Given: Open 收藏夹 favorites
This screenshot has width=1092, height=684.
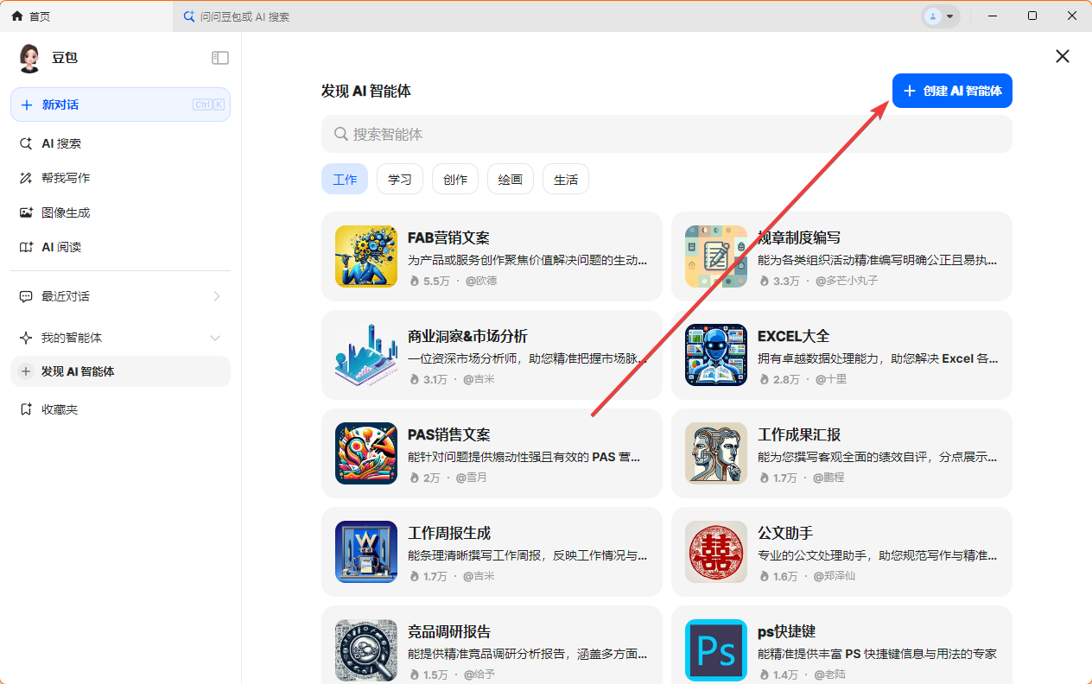Looking at the screenshot, I should tap(120, 409).
